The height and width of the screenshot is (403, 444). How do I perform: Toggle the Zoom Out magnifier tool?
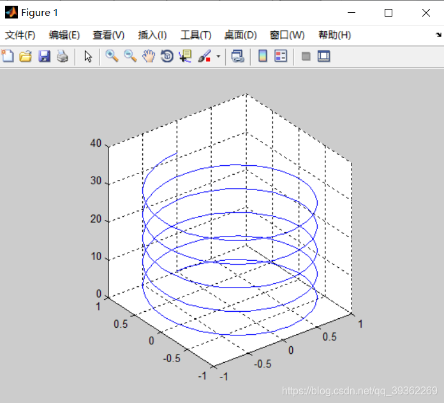(x=130, y=56)
